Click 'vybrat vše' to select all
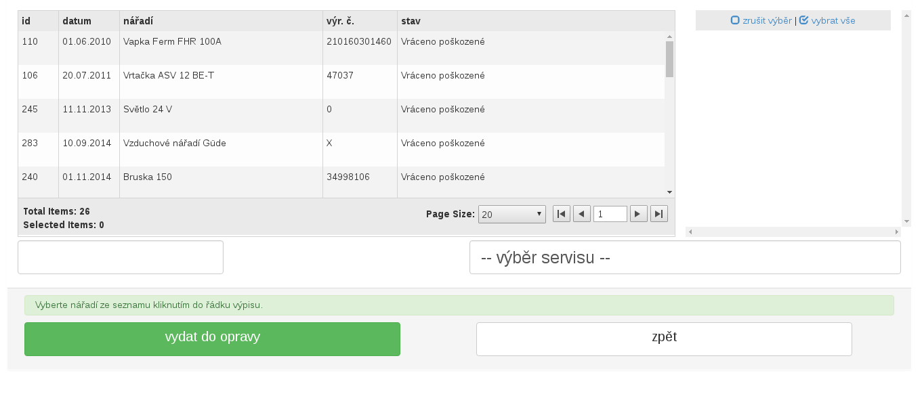This screenshot has width=922, height=394. coord(827,20)
